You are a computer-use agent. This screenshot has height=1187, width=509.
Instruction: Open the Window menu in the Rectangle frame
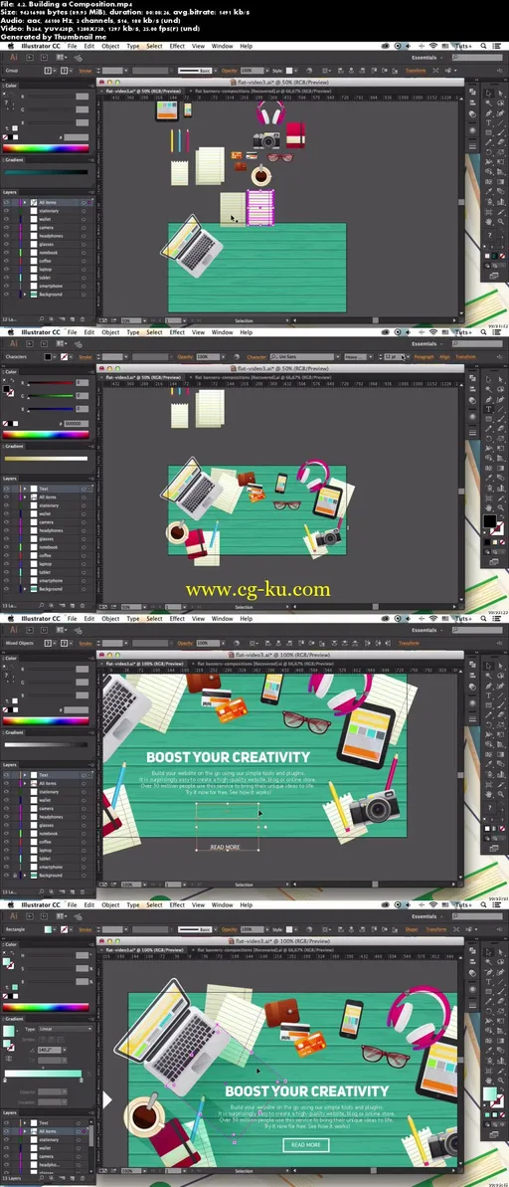(223, 904)
